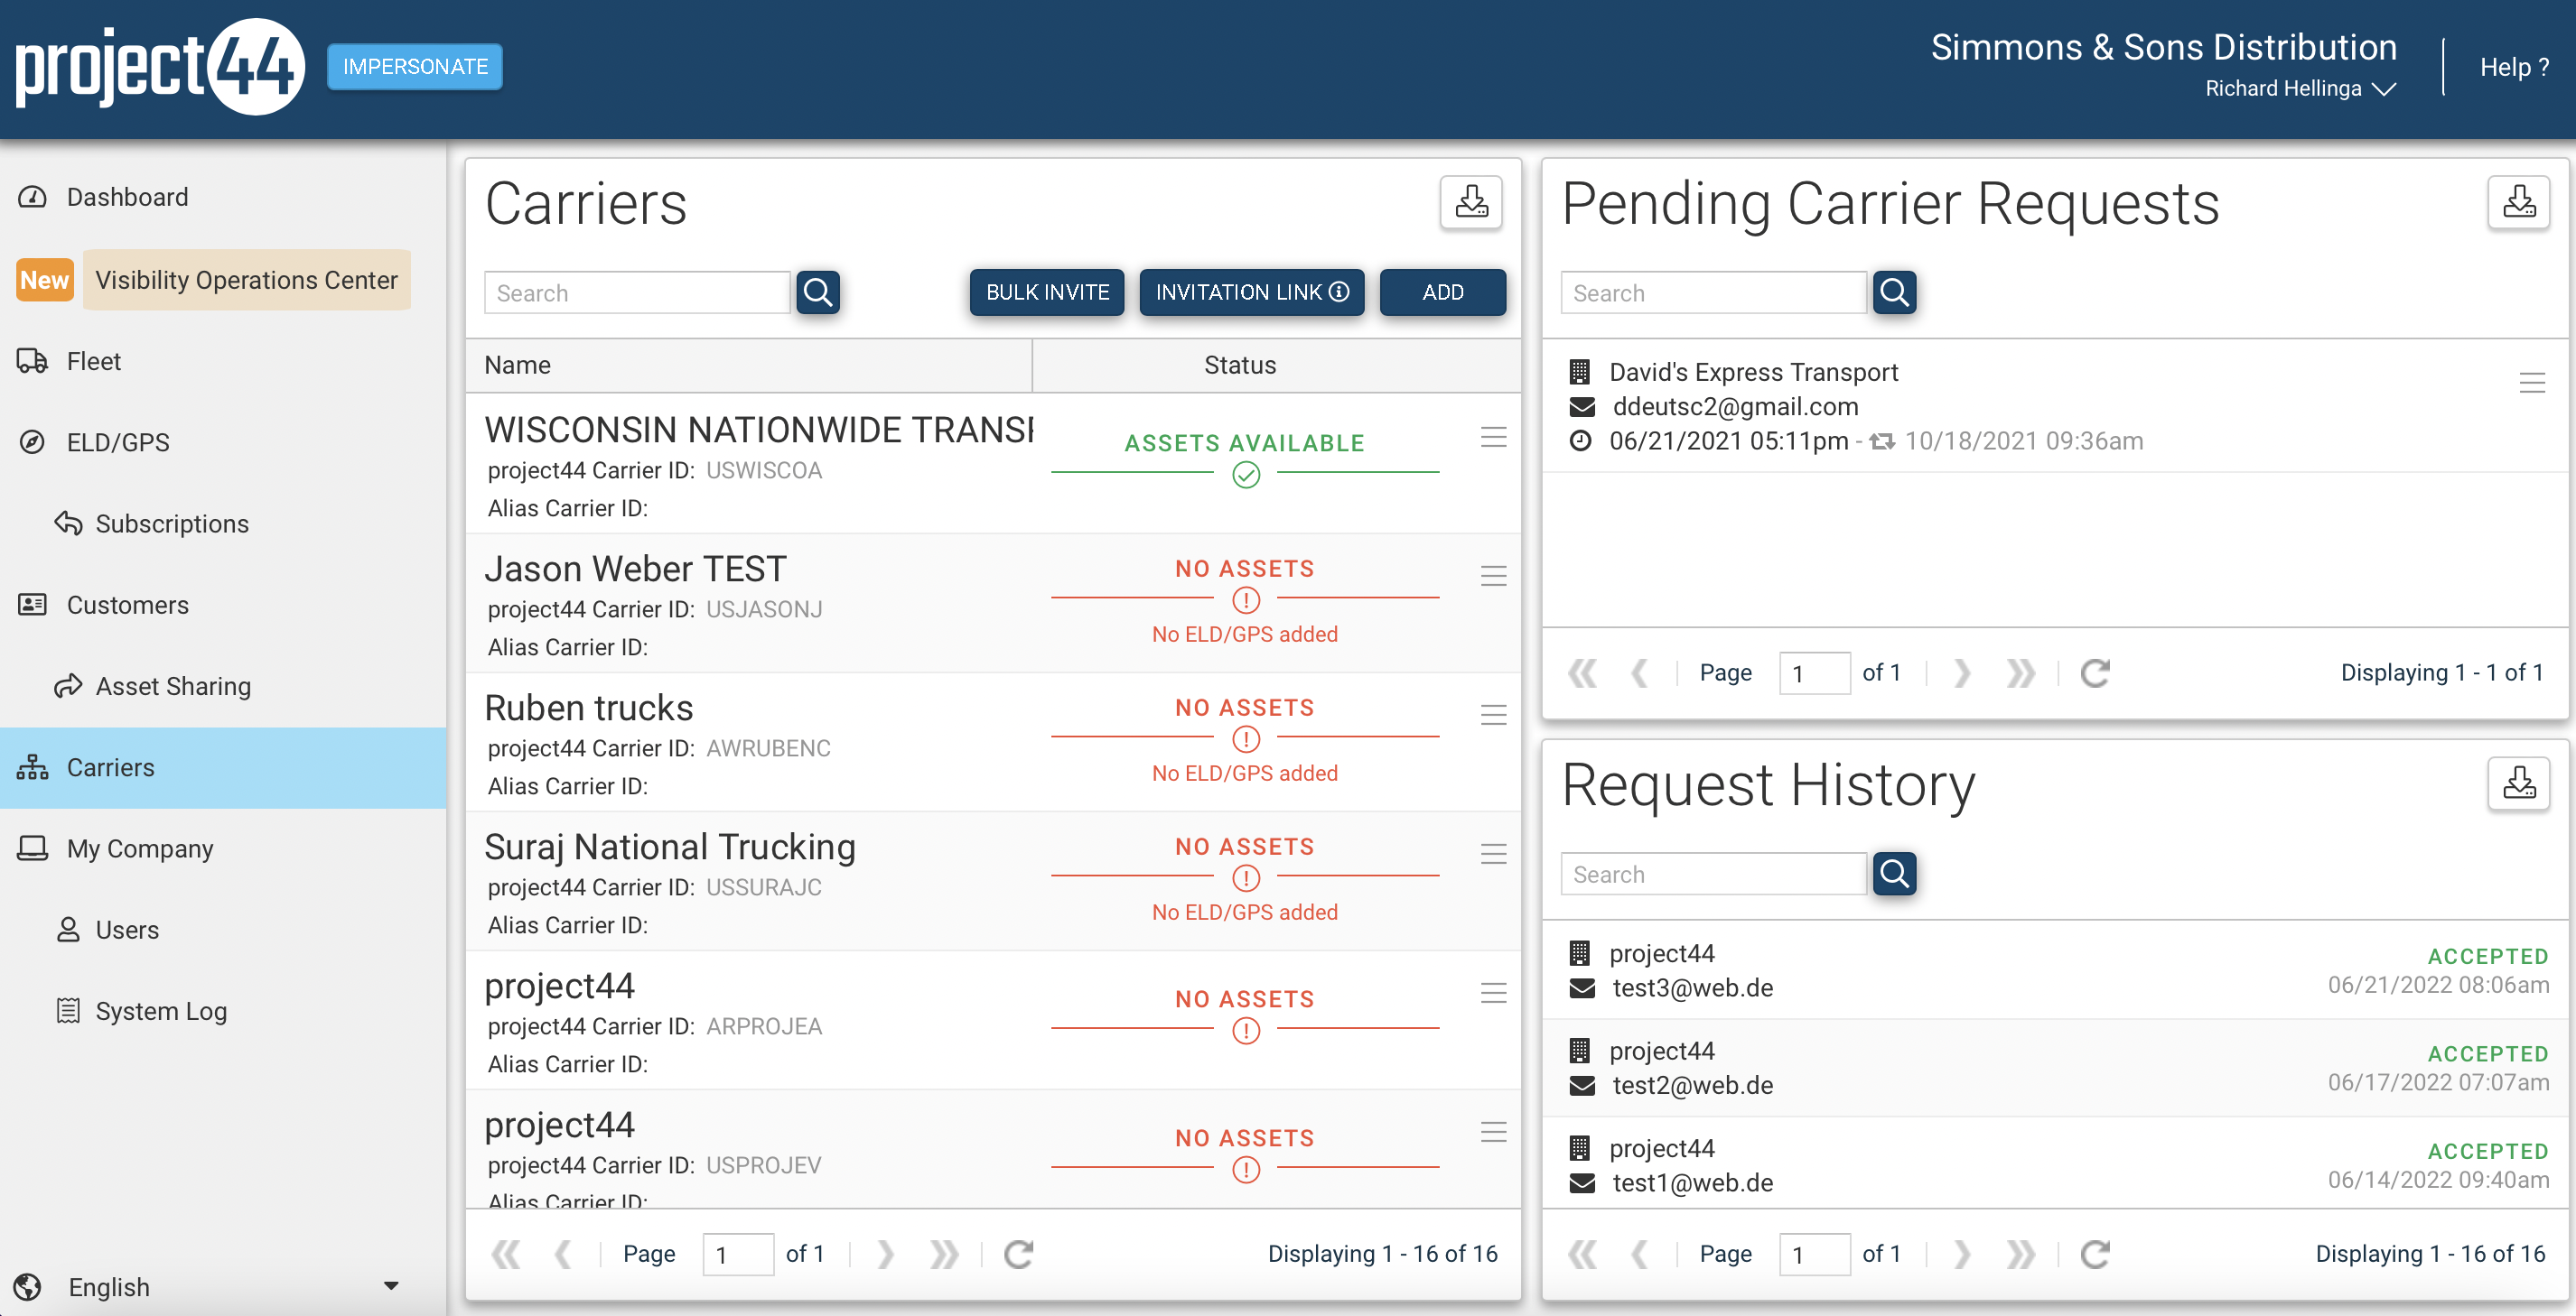Run the Pending Carrier Requests search magnifier

1894,292
